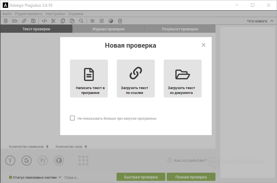Open the 'Настройки' menu
The image size is (277, 183).
pos(55,14)
